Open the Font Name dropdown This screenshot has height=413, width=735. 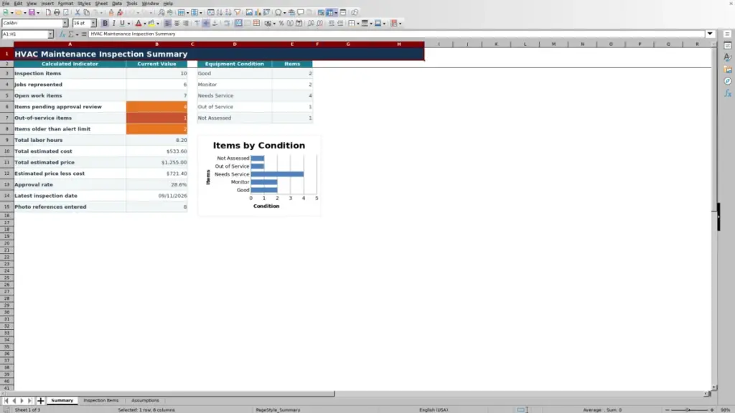tap(65, 24)
